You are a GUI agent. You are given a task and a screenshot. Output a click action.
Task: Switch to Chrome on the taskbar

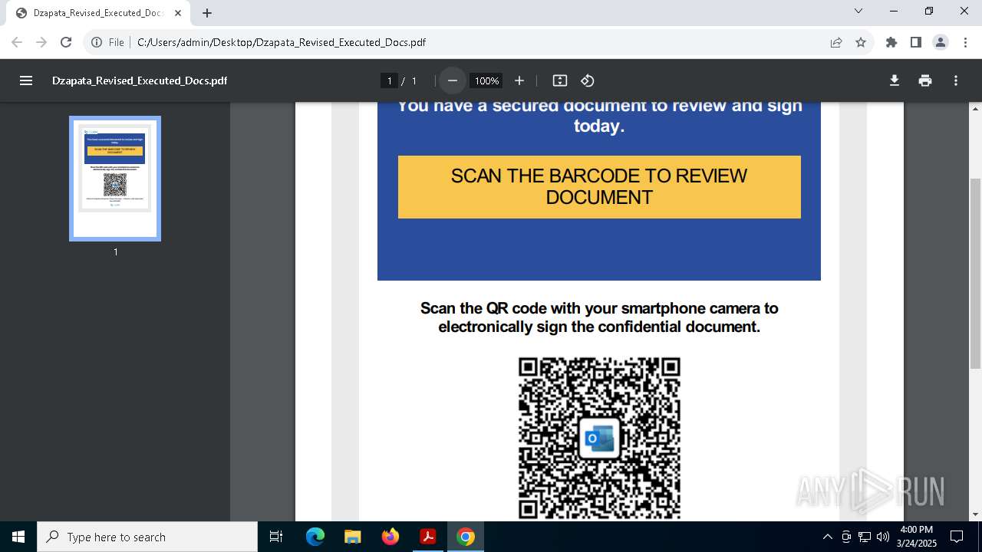(x=466, y=537)
